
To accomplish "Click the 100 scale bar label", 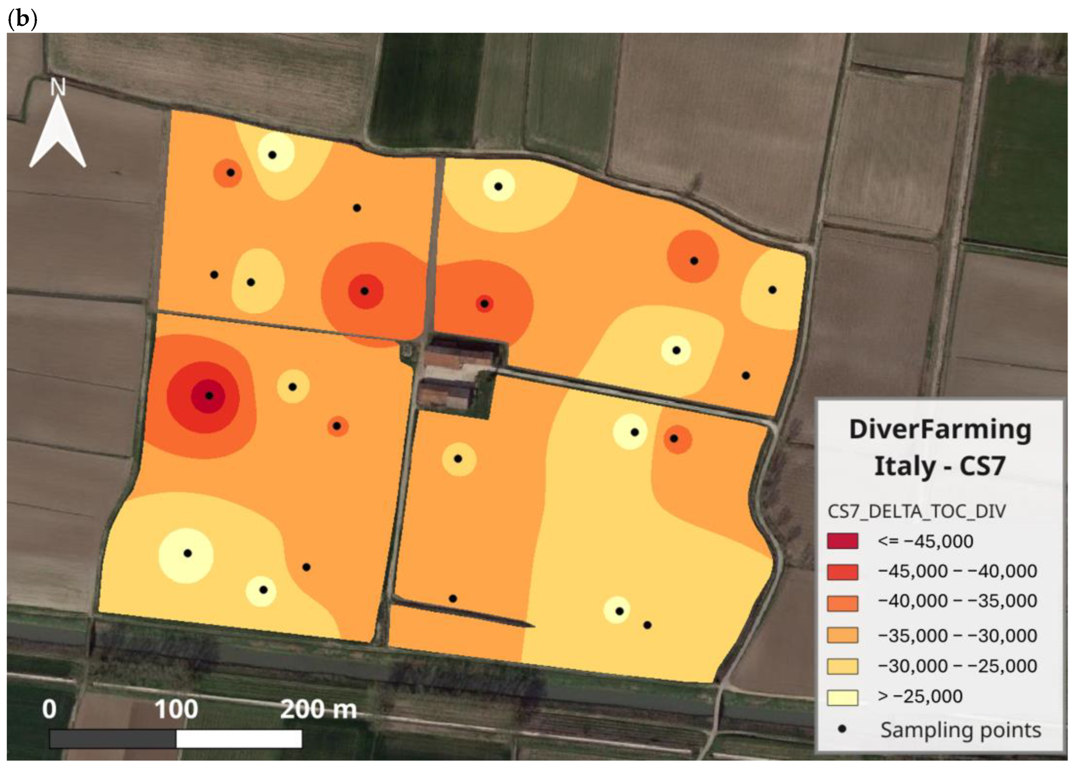I will pos(176,709).
